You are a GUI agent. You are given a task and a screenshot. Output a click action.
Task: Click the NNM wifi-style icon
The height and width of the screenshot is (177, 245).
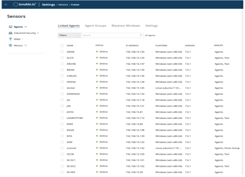tap(10, 39)
